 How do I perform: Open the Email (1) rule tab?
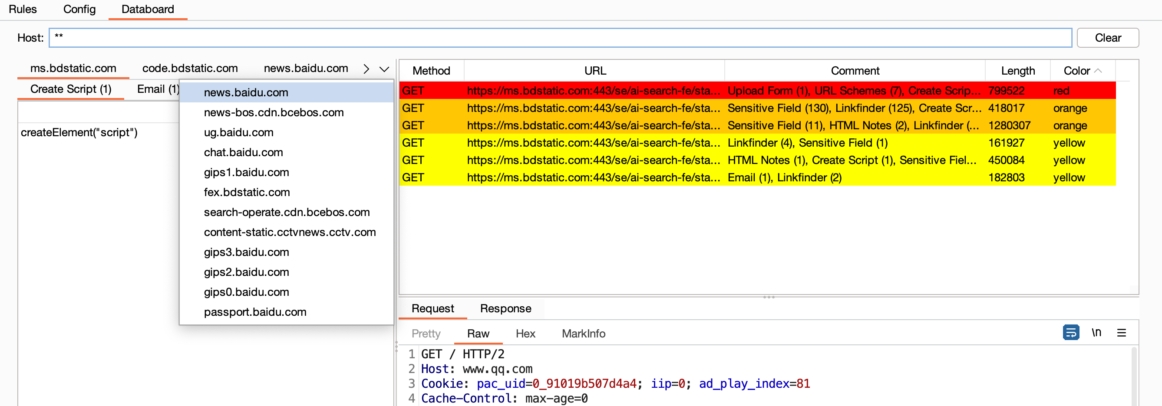(158, 89)
